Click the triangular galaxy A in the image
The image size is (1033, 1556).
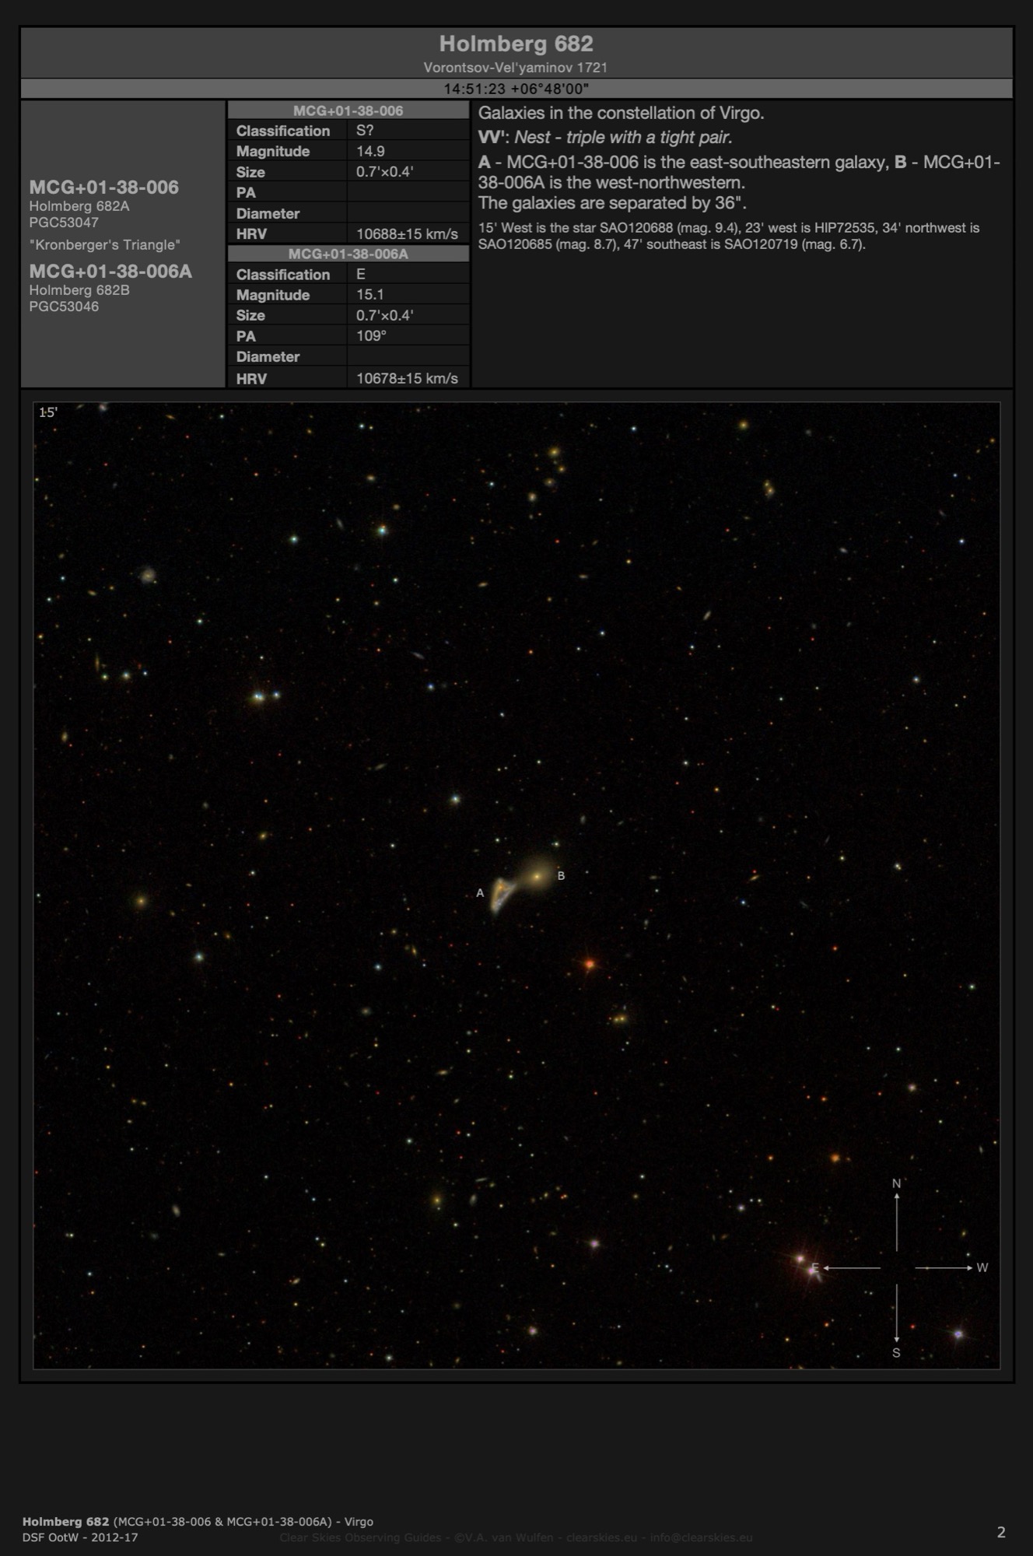pyautogui.click(x=502, y=893)
